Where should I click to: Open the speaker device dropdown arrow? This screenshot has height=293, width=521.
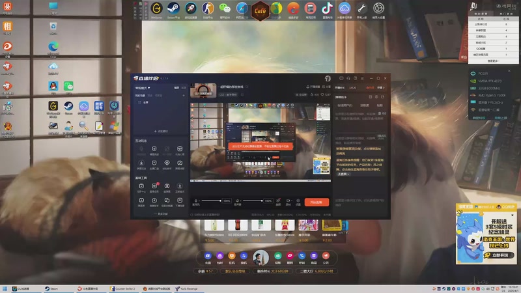pos(240,201)
